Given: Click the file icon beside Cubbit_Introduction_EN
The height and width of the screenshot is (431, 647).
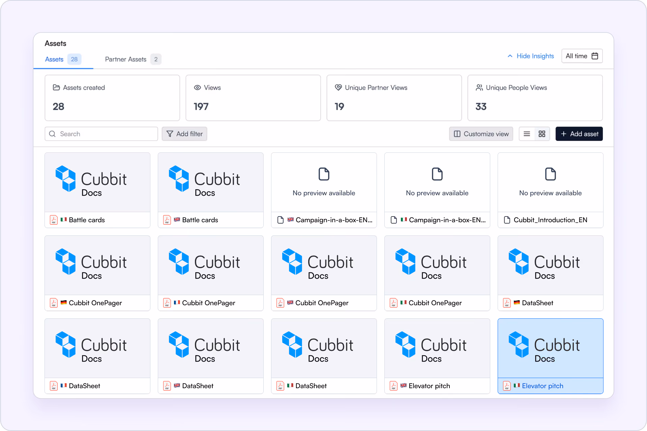Looking at the screenshot, I should pyautogui.click(x=507, y=220).
